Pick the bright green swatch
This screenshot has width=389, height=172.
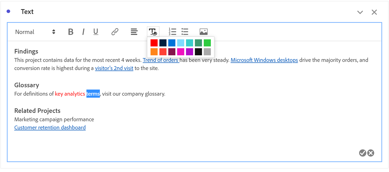pyautogui.click(x=207, y=43)
